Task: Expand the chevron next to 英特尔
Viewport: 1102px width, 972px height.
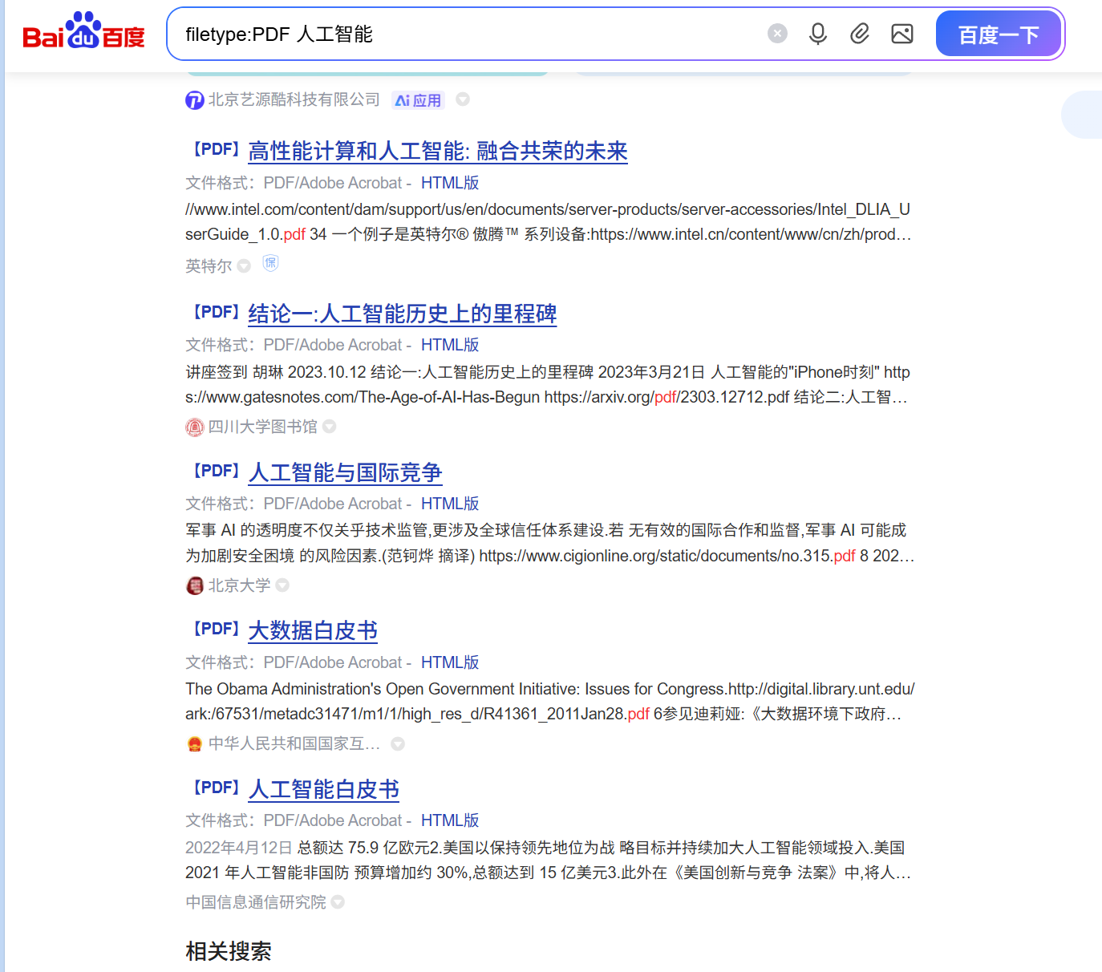Action: tap(245, 266)
